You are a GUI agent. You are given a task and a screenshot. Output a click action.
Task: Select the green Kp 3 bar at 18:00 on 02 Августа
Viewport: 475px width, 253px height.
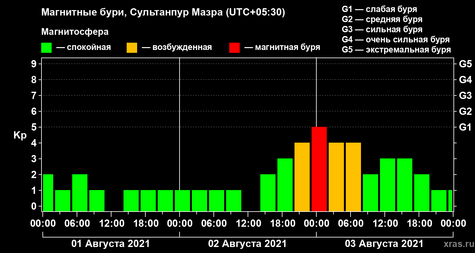[285, 185]
